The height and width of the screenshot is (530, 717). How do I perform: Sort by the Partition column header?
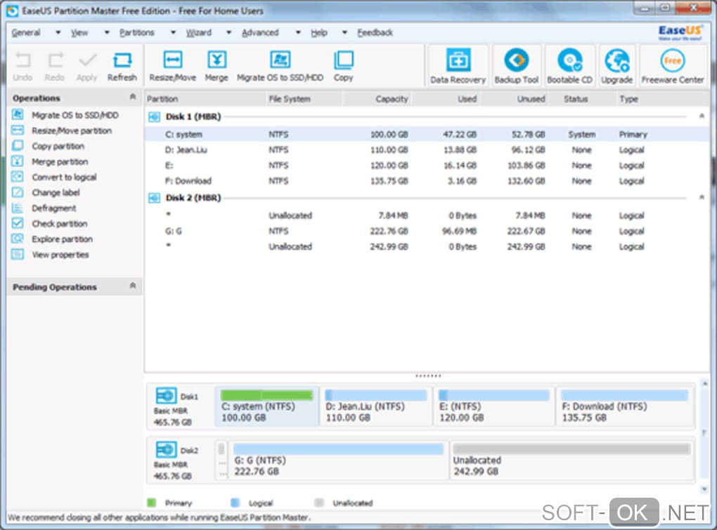(x=205, y=98)
